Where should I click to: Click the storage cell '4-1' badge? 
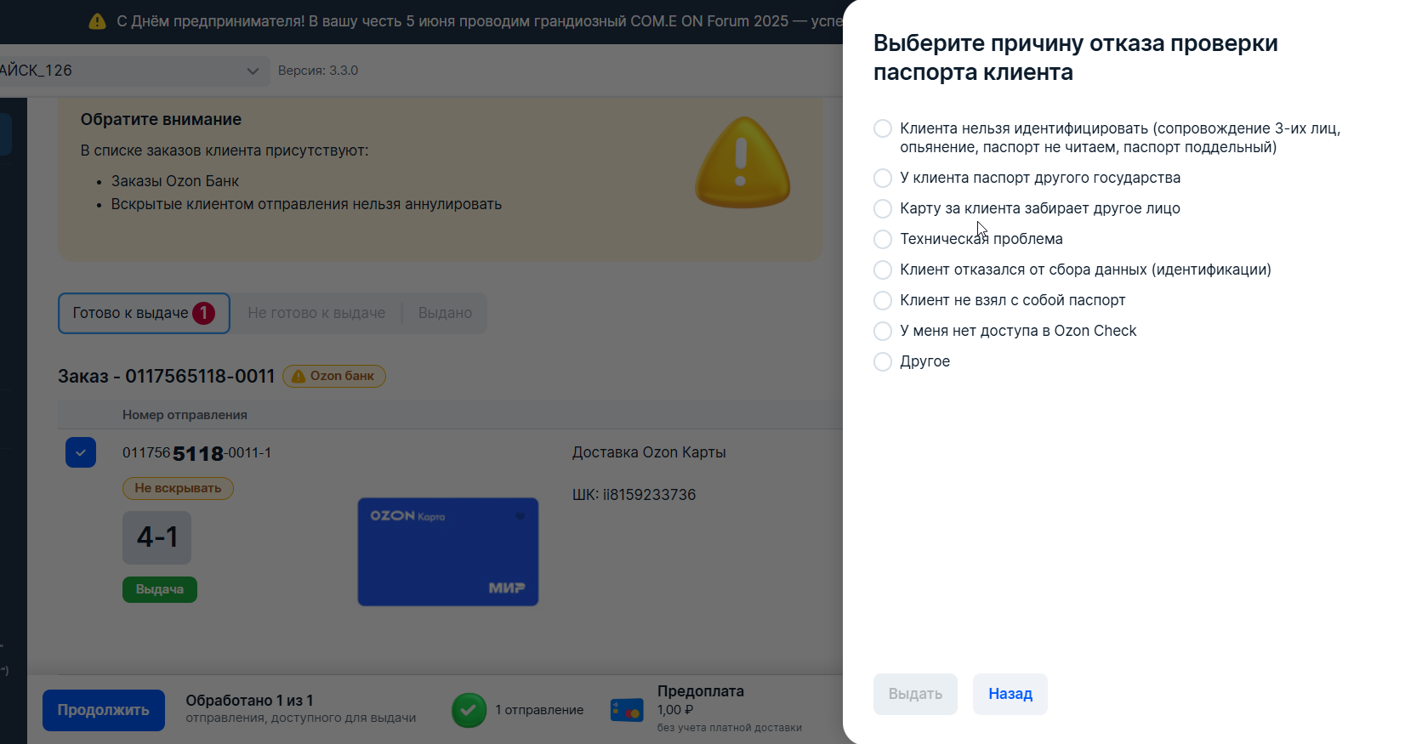tap(157, 537)
